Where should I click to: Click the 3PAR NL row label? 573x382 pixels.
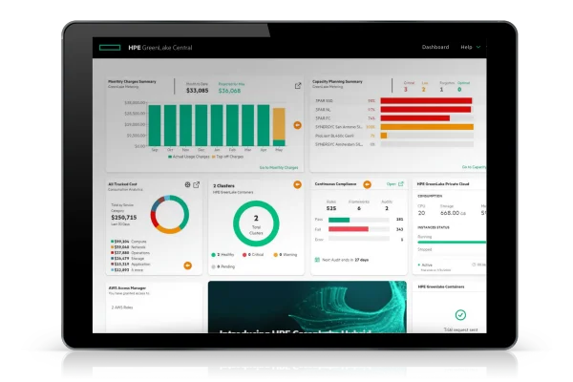click(x=323, y=110)
